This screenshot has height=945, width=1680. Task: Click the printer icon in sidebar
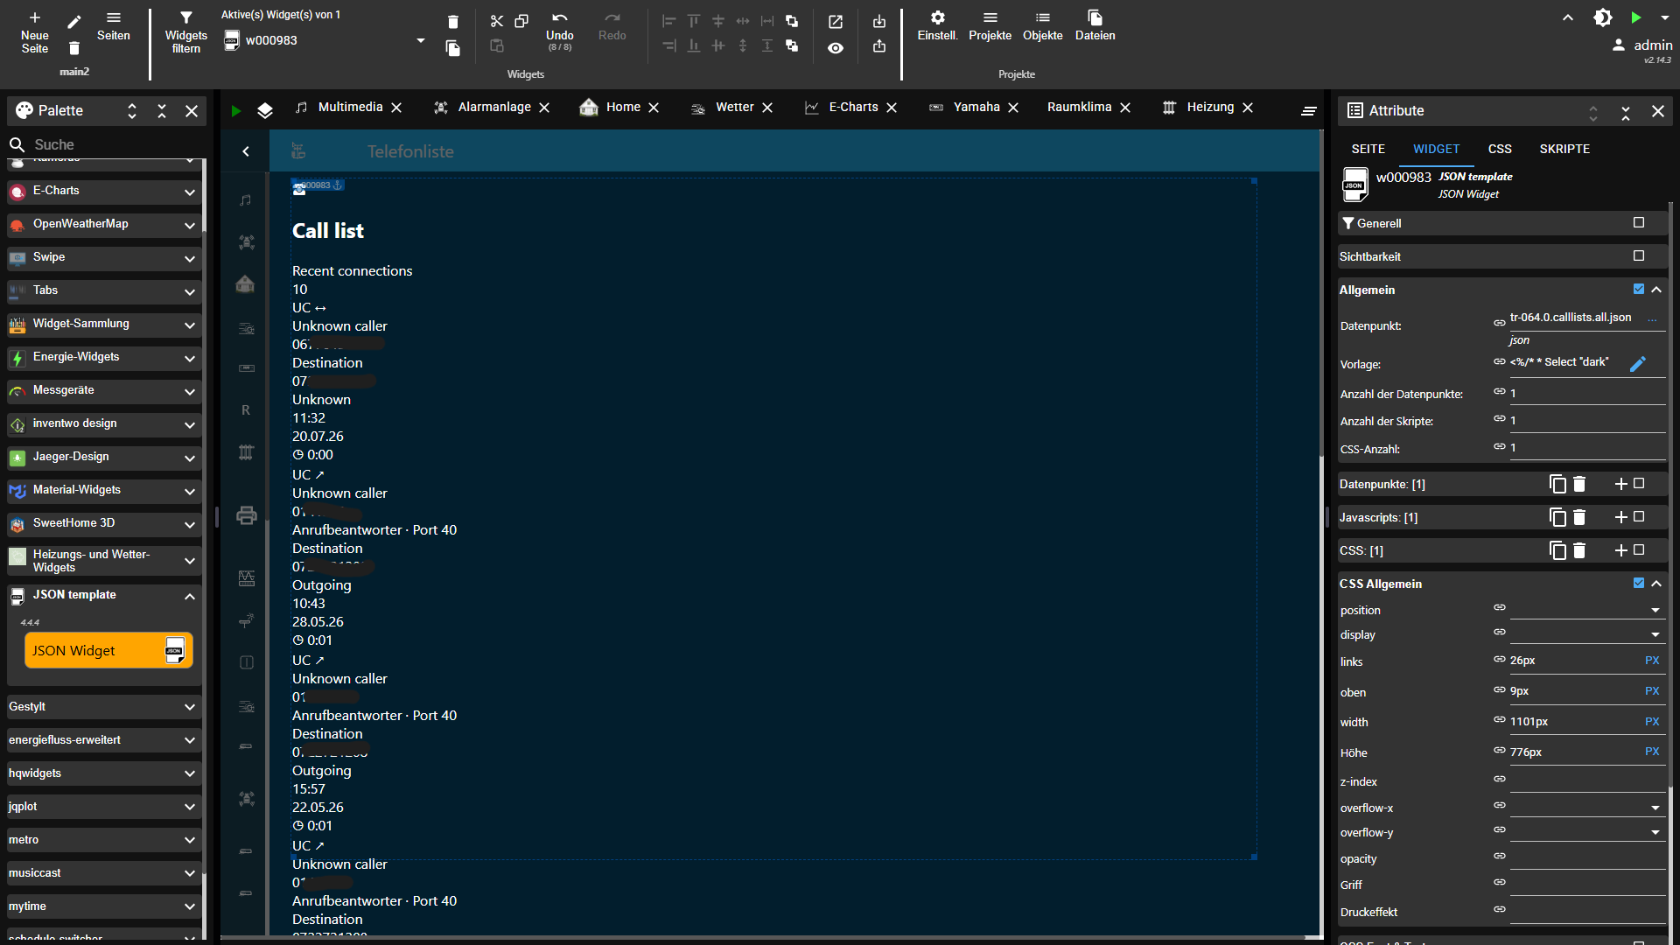coord(247,515)
